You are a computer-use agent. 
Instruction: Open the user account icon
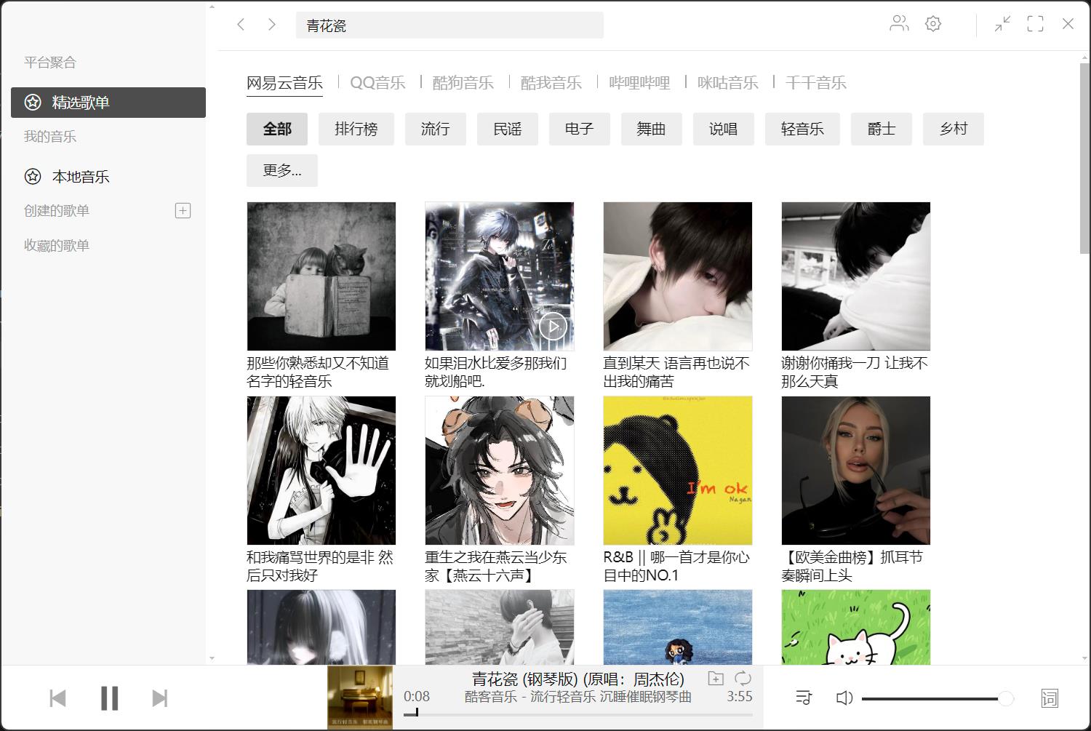coord(899,24)
